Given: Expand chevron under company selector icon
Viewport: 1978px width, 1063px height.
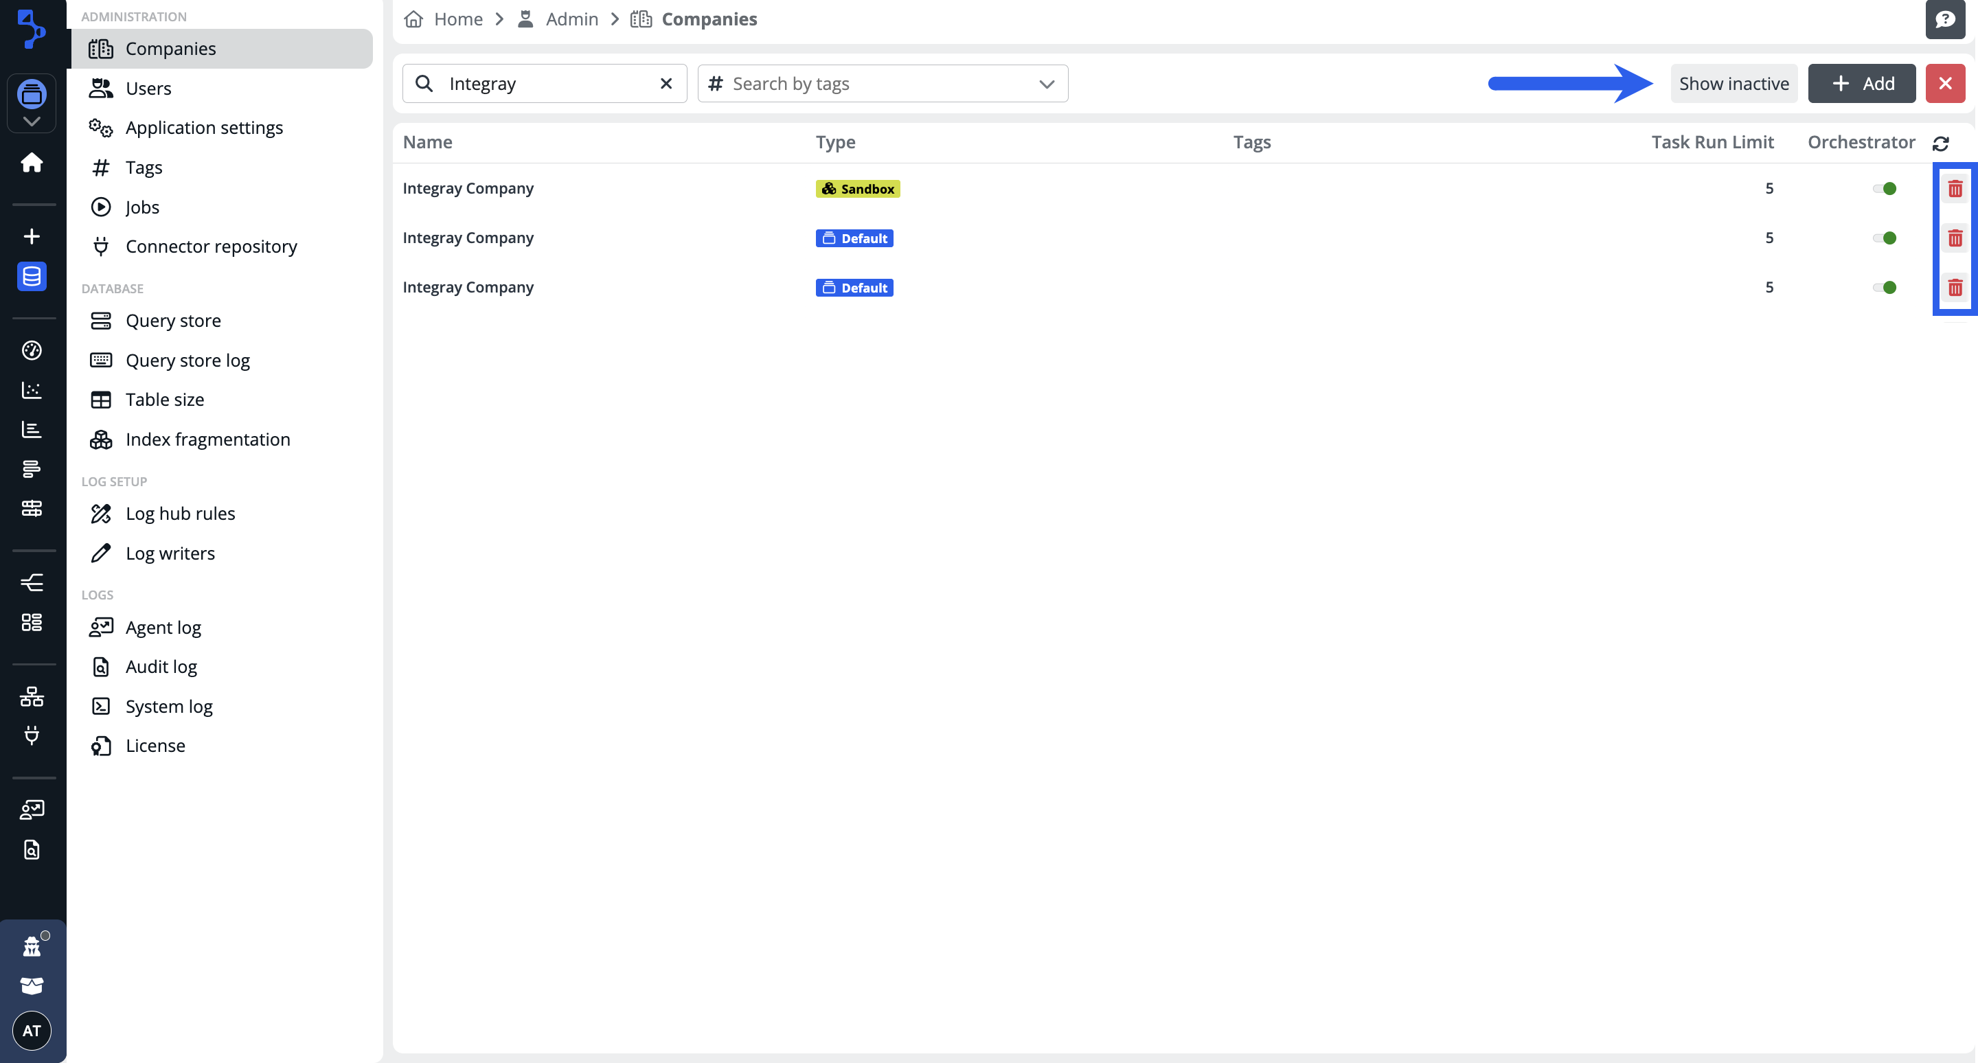Looking at the screenshot, I should (32, 122).
